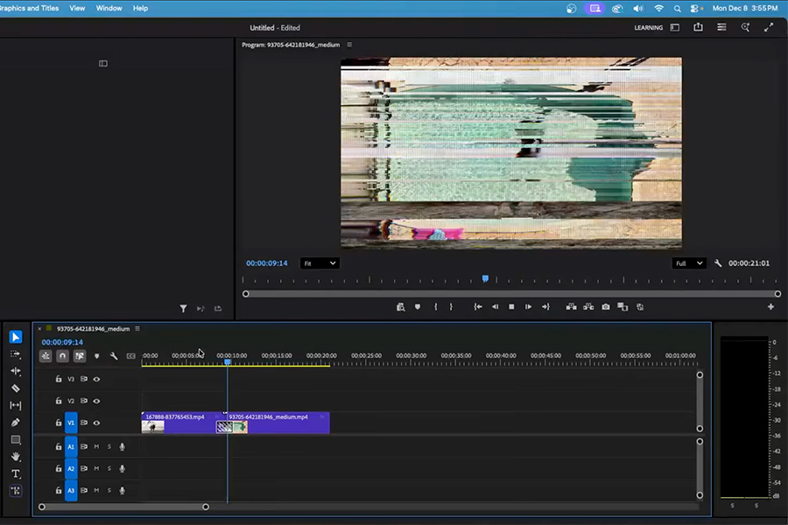Mute the A1 audio track
Screen dimensions: 788x525
95,446
